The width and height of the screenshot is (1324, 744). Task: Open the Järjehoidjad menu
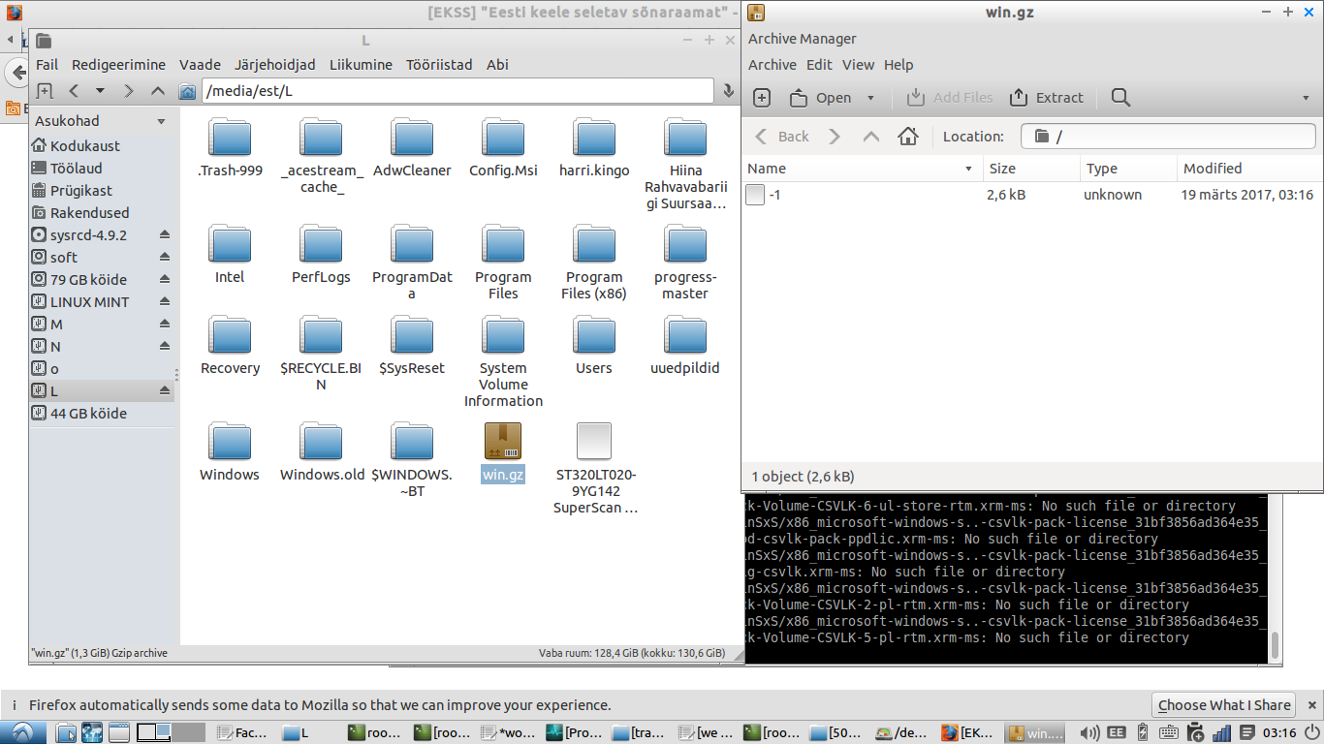point(274,65)
